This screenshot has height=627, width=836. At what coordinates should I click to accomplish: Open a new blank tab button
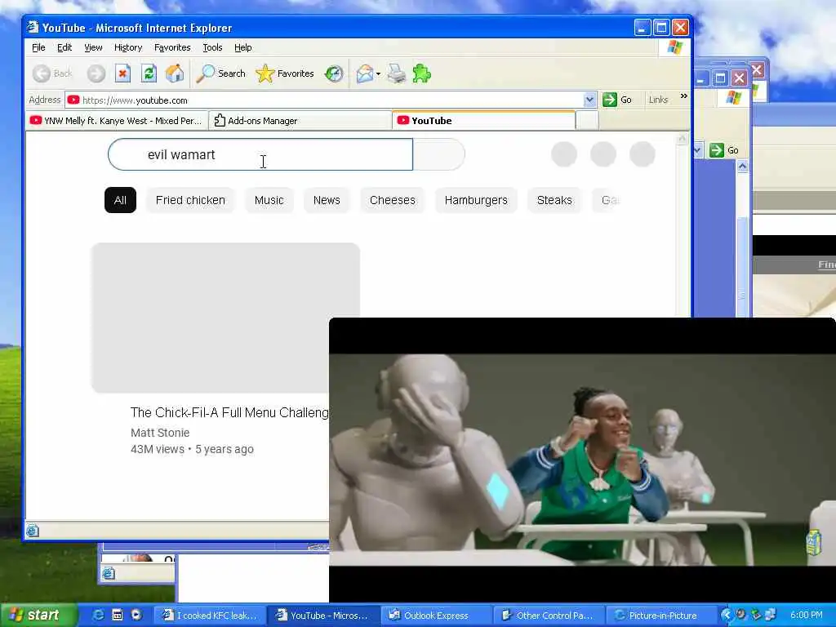pyautogui.click(x=587, y=121)
